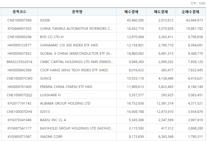
Task: Click net buy value 7,632,945
Action: coord(195,70)
